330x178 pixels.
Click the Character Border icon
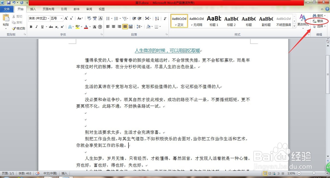100,18
